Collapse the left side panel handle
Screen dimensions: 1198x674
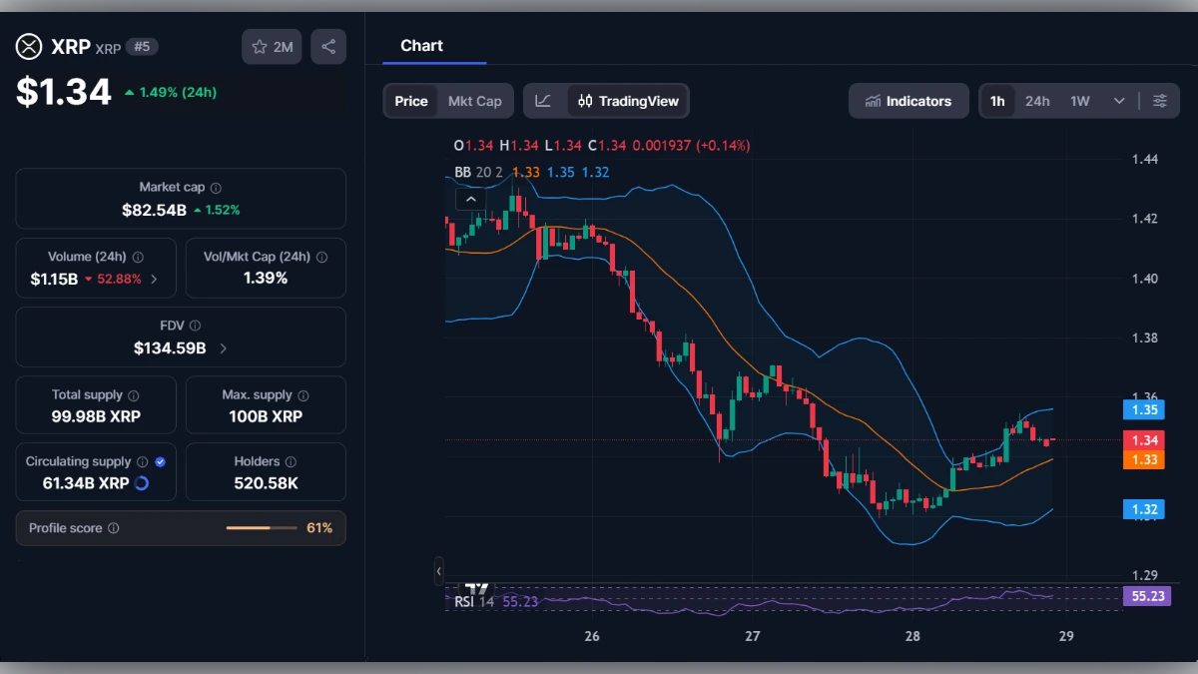(438, 571)
